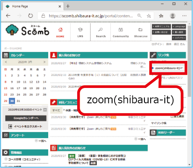Click the browser back arrow
193x168 pixels.
coord(8,16)
